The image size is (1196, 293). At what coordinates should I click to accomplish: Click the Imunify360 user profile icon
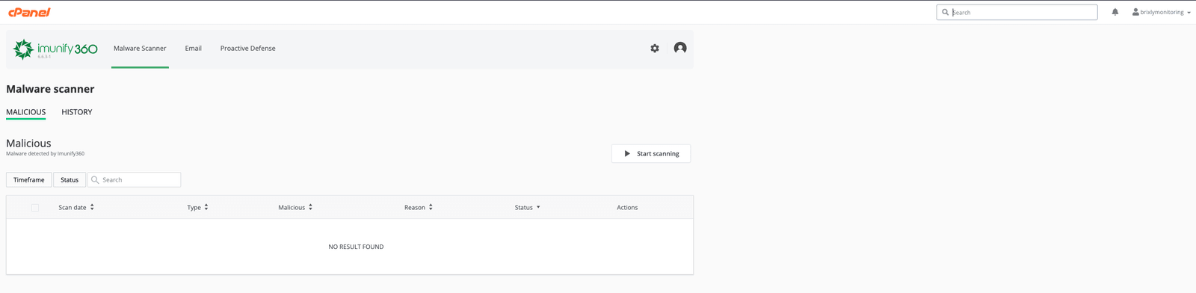680,48
